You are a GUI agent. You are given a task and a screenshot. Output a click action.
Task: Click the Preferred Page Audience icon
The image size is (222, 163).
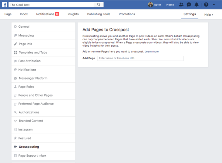click(x=15, y=104)
